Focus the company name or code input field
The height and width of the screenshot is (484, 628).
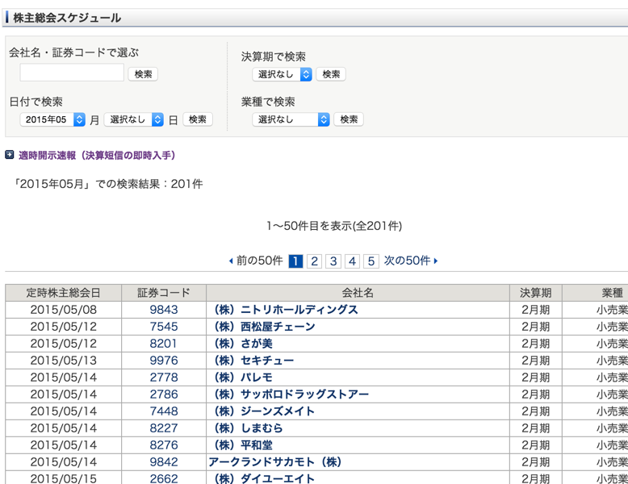[72, 73]
